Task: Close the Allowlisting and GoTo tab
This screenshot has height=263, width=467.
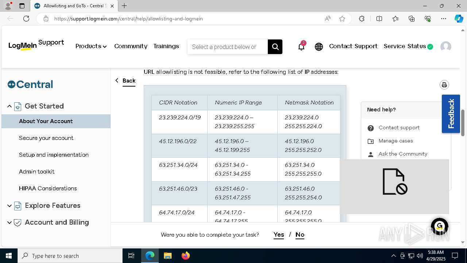Action: click(112, 6)
